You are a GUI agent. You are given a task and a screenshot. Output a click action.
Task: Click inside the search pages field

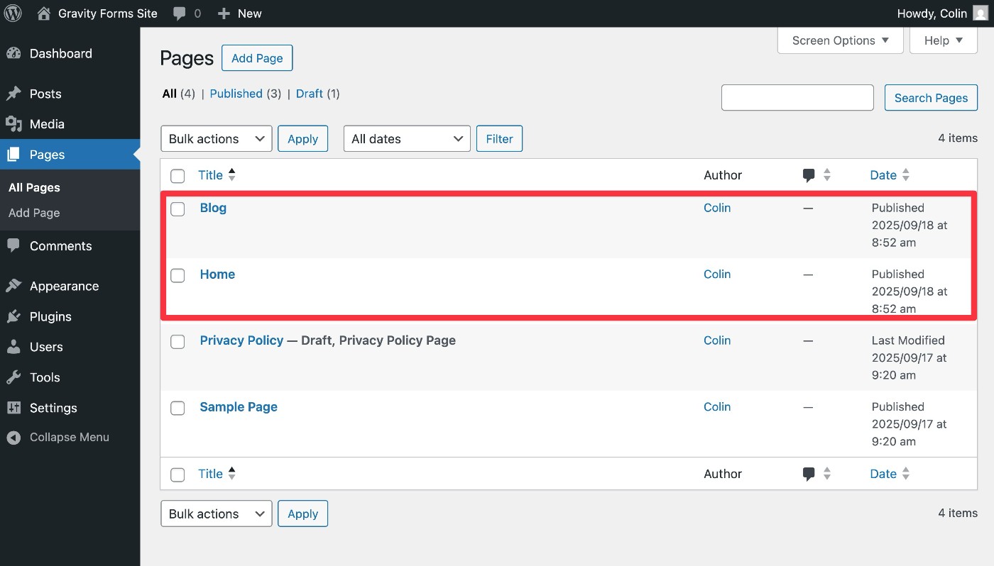pyautogui.click(x=797, y=97)
